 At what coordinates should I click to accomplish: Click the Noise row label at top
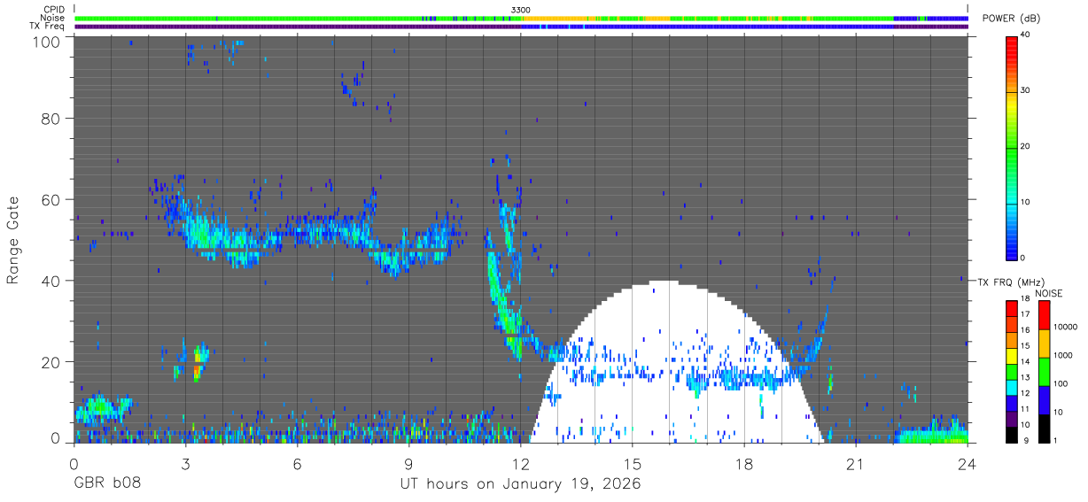pos(52,18)
